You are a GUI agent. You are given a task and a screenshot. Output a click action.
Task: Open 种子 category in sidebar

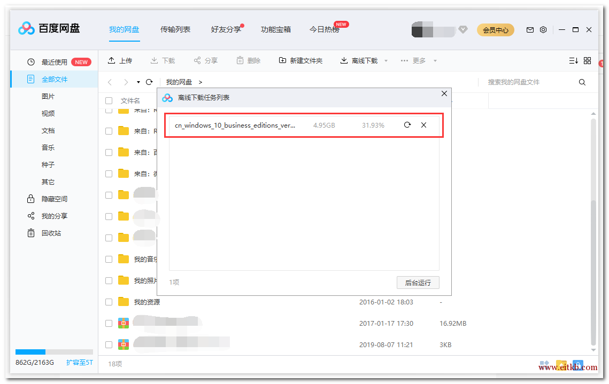point(48,164)
